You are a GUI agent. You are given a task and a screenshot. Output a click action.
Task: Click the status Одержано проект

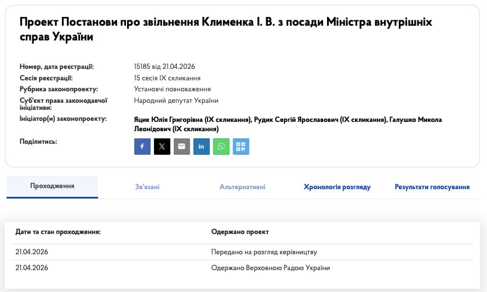coord(240,232)
